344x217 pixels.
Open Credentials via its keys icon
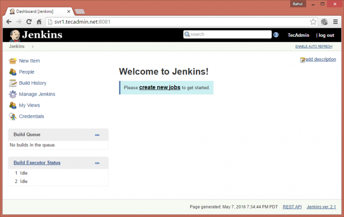(13, 117)
